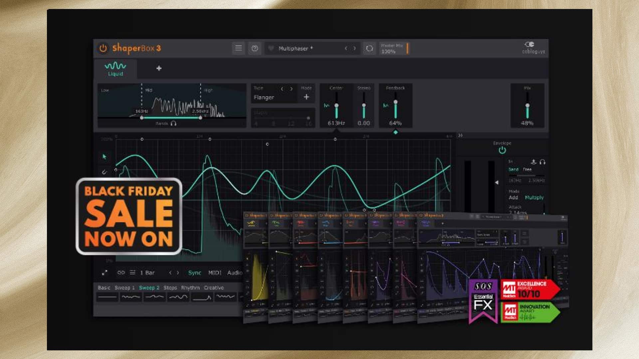The image size is (639, 359).
Task: Set envelope Mode to Add
Action: click(x=513, y=197)
